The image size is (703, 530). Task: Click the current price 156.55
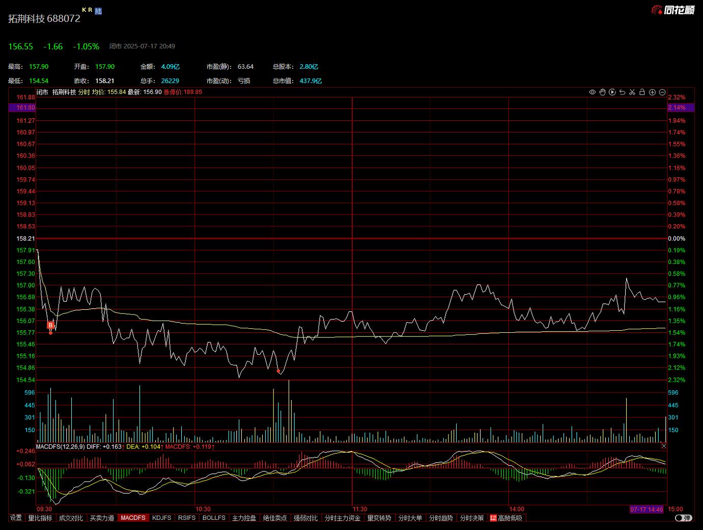tap(20, 46)
